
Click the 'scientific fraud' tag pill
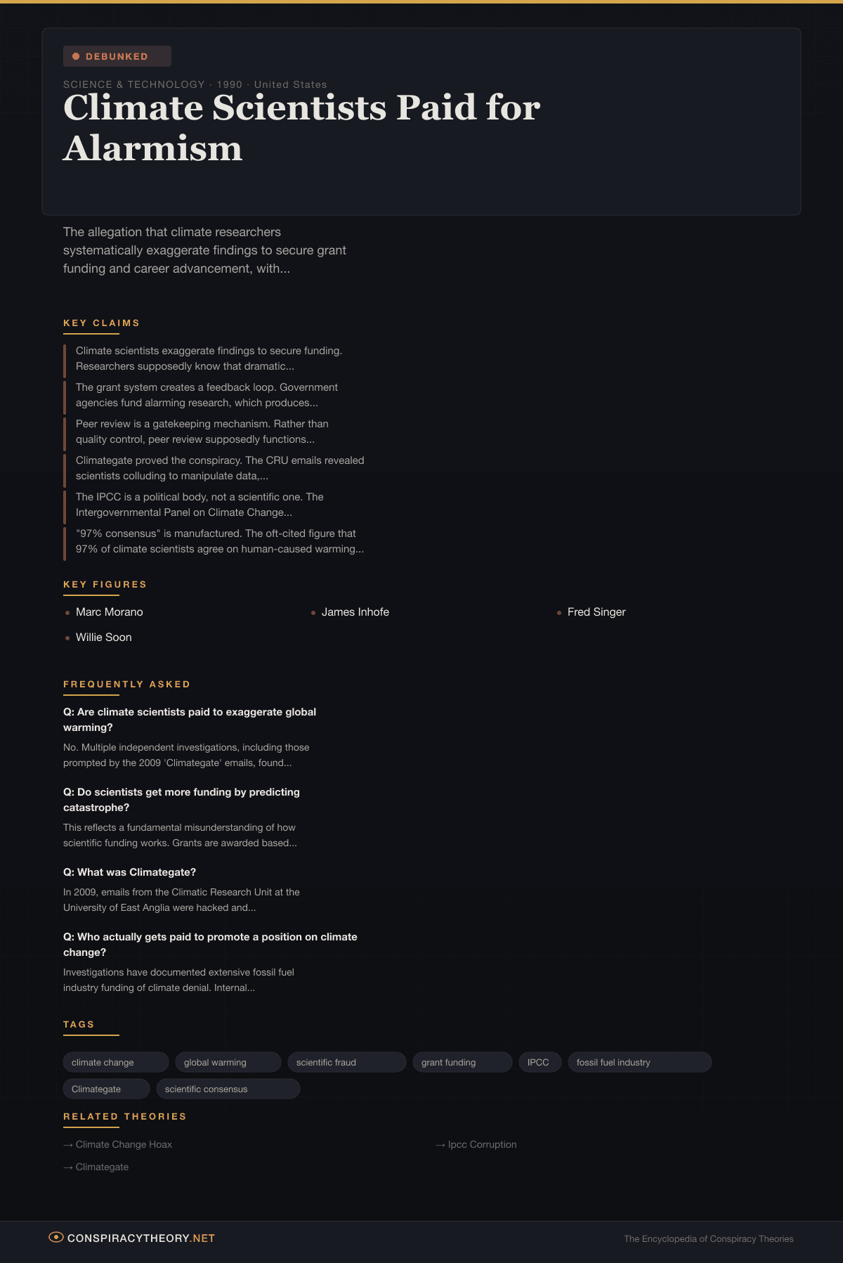pyautogui.click(x=346, y=1062)
